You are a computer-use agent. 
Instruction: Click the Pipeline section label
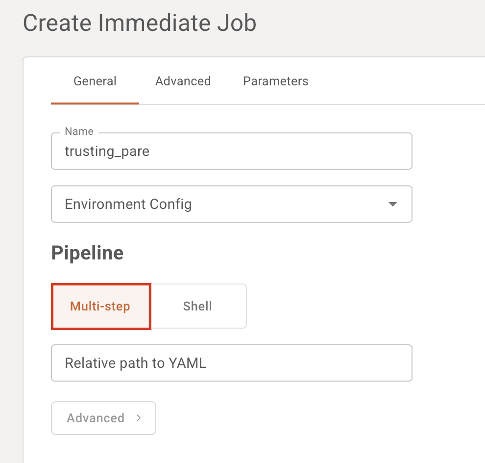pyautogui.click(x=87, y=253)
